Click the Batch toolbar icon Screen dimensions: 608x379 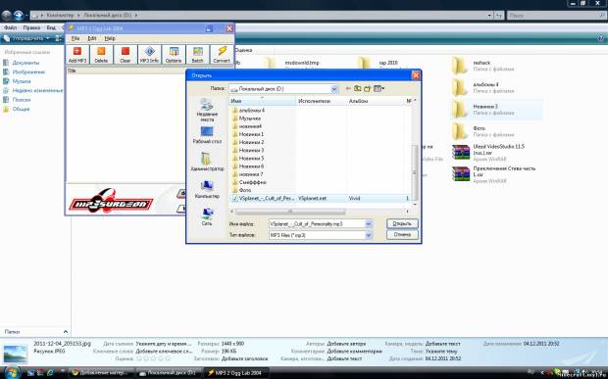(197, 55)
